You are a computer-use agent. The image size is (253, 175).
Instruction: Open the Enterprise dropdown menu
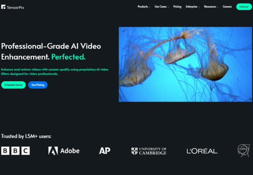(193, 7)
